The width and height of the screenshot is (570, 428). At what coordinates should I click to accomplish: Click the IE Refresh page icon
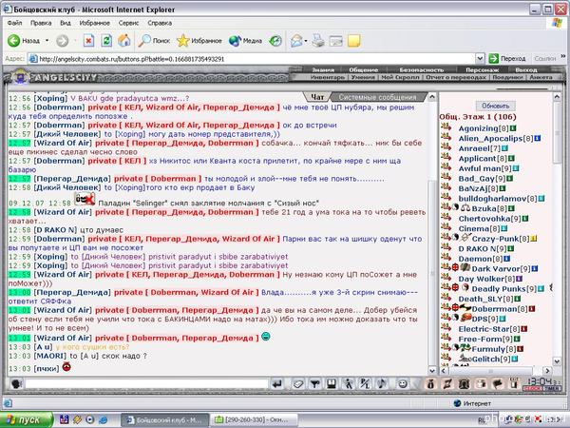(106, 40)
